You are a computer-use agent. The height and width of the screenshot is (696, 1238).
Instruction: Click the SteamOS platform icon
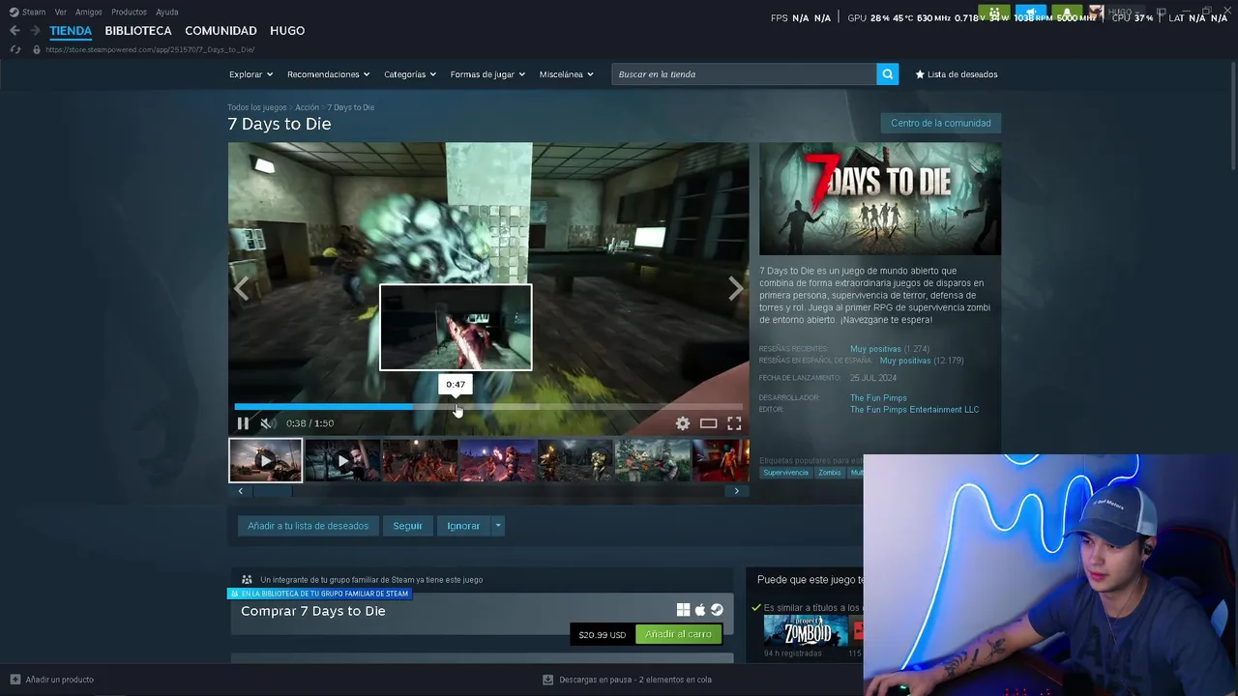[x=717, y=610]
